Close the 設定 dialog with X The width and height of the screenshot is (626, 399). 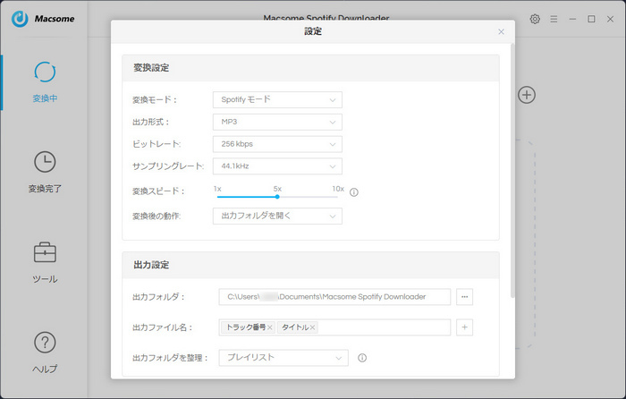click(x=501, y=31)
